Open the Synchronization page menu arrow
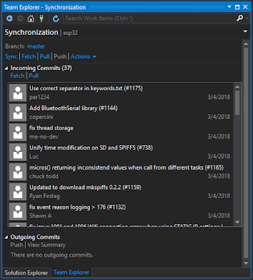Screen dimensions: 253x280 coord(245,31)
